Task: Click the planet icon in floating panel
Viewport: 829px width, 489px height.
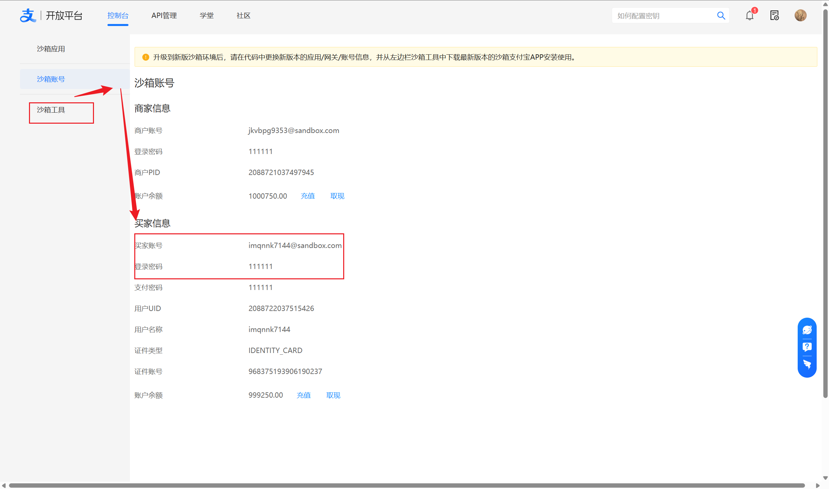Action: click(x=807, y=330)
